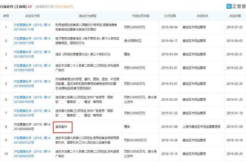Select 嘉定区市场监管局 in row 1

click(x=194, y=27)
